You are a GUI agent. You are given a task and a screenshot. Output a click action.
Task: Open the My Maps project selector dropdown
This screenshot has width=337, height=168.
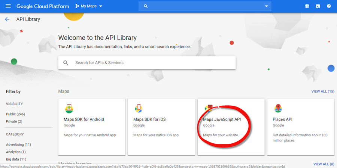(89, 6)
